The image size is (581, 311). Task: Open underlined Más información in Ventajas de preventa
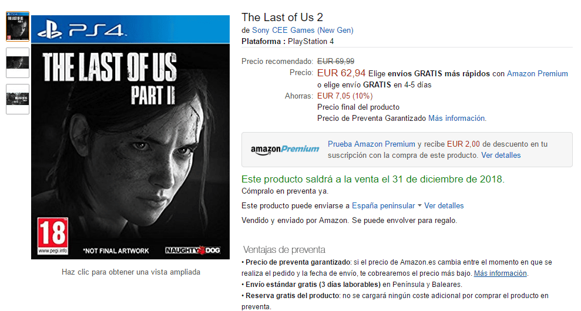pyautogui.click(x=500, y=273)
